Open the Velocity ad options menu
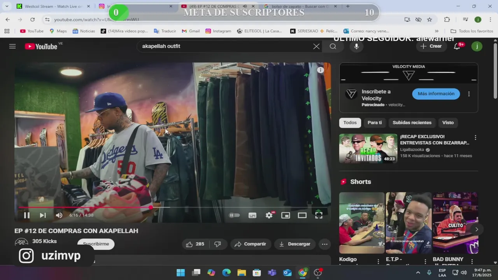This screenshot has width=498, height=280. pyautogui.click(x=469, y=94)
